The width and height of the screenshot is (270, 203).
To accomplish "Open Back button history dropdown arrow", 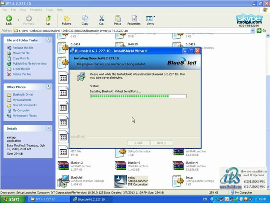I will tap(18, 20).
